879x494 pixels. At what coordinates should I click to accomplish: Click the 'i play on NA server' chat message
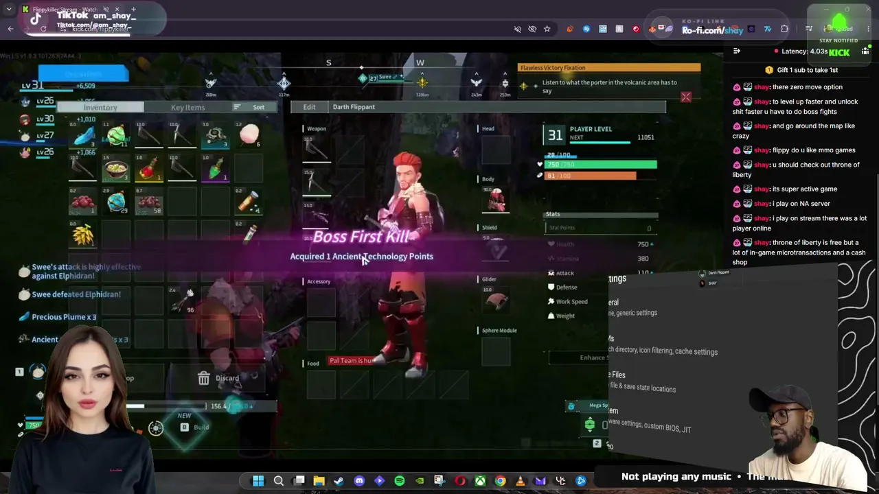click(781, 204)
